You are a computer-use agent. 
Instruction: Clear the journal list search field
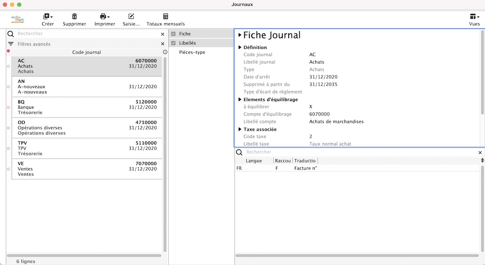click(162, 34)
